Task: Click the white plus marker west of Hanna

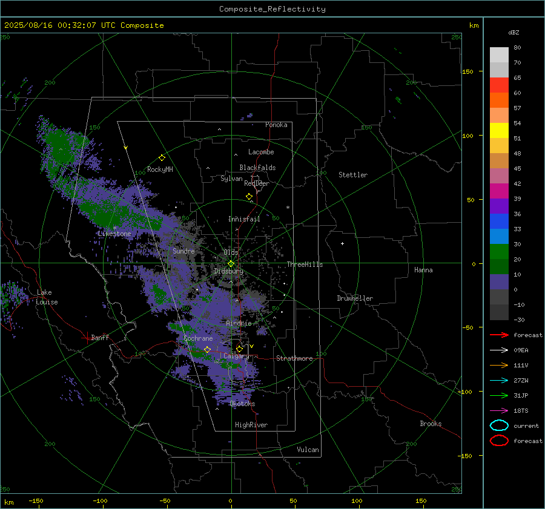Action: click(342, 243)
